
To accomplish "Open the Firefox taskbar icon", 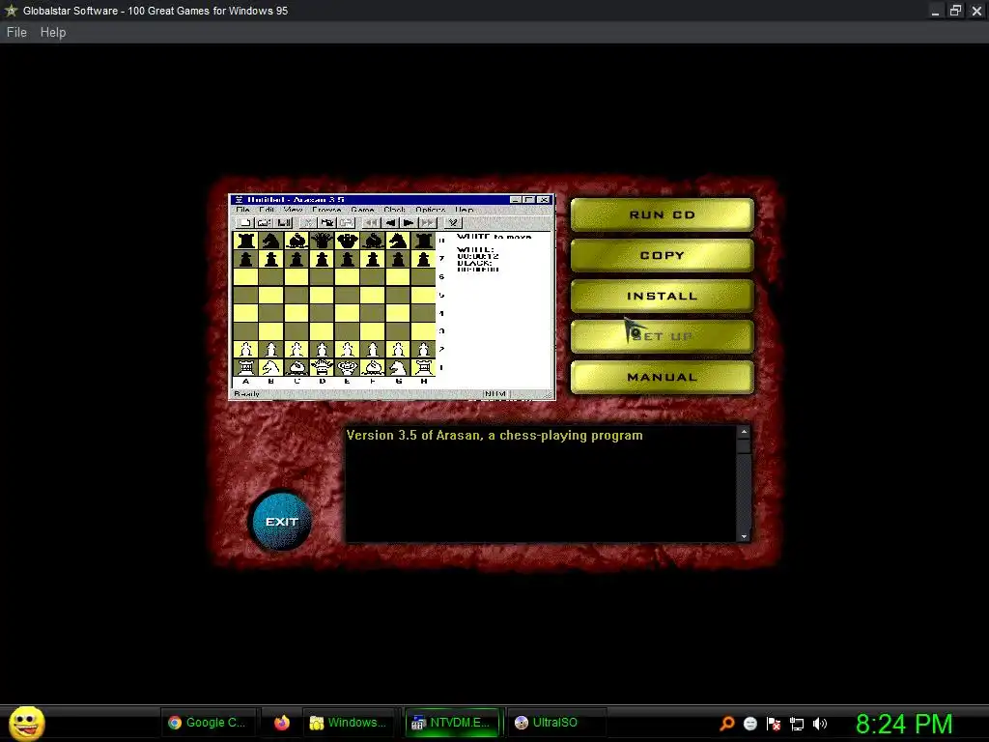I will [281, 723].
